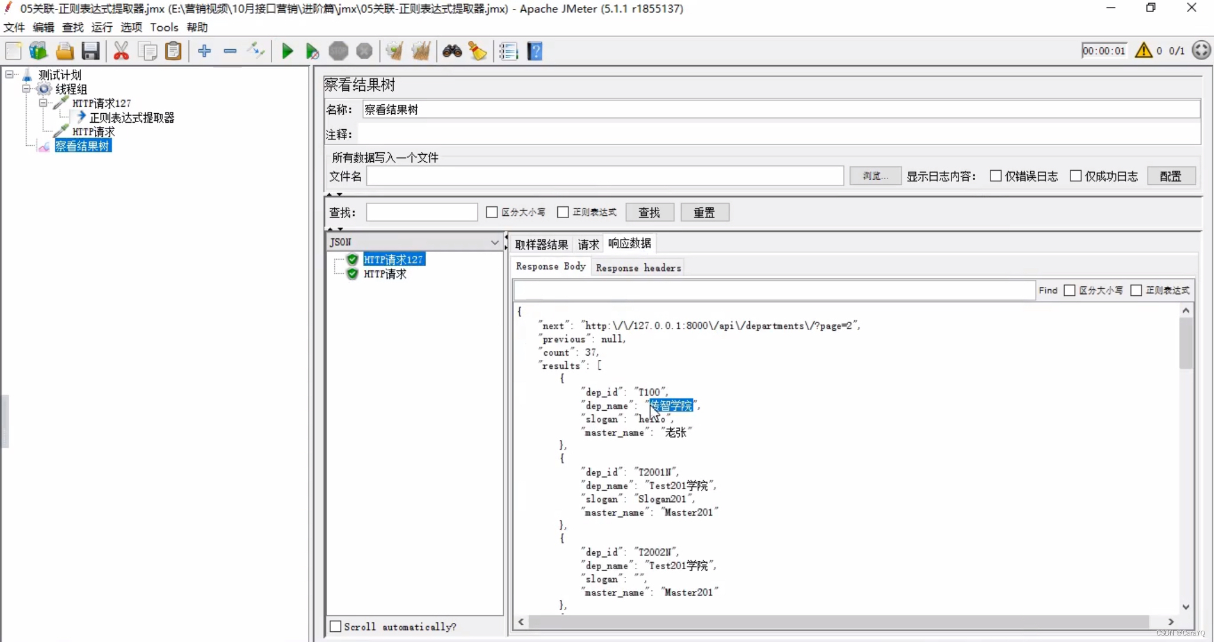Switch to 取样器结果 tab
Image resolution: width=1214 pixels, height=642 pixels.
tap(541, 244)
